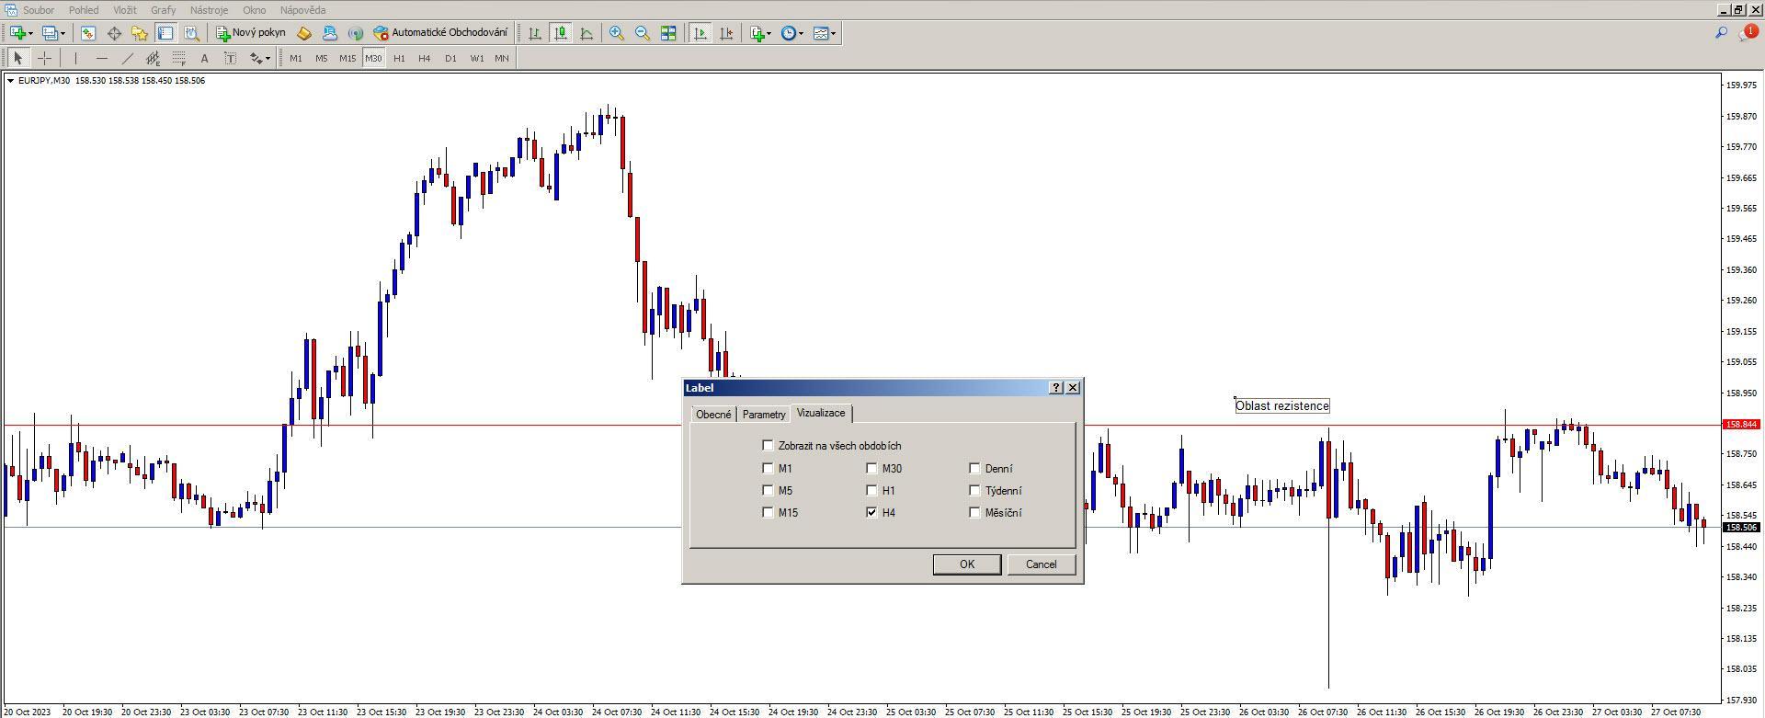Image resolution: width=1765 pixels, height=718 pixels.
Task: Open the Grafy menu
Action: click(x=163, y=10)
